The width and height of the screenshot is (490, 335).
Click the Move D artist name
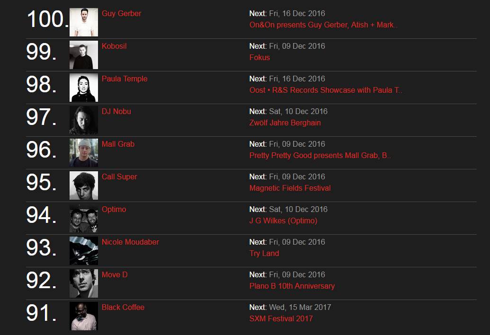coord(115,274)
